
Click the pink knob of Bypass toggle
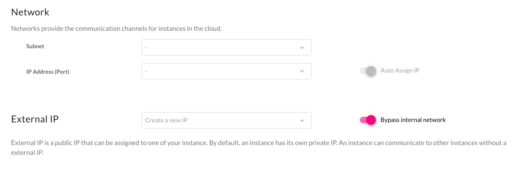pyautogui.click(x=371, y=120)
